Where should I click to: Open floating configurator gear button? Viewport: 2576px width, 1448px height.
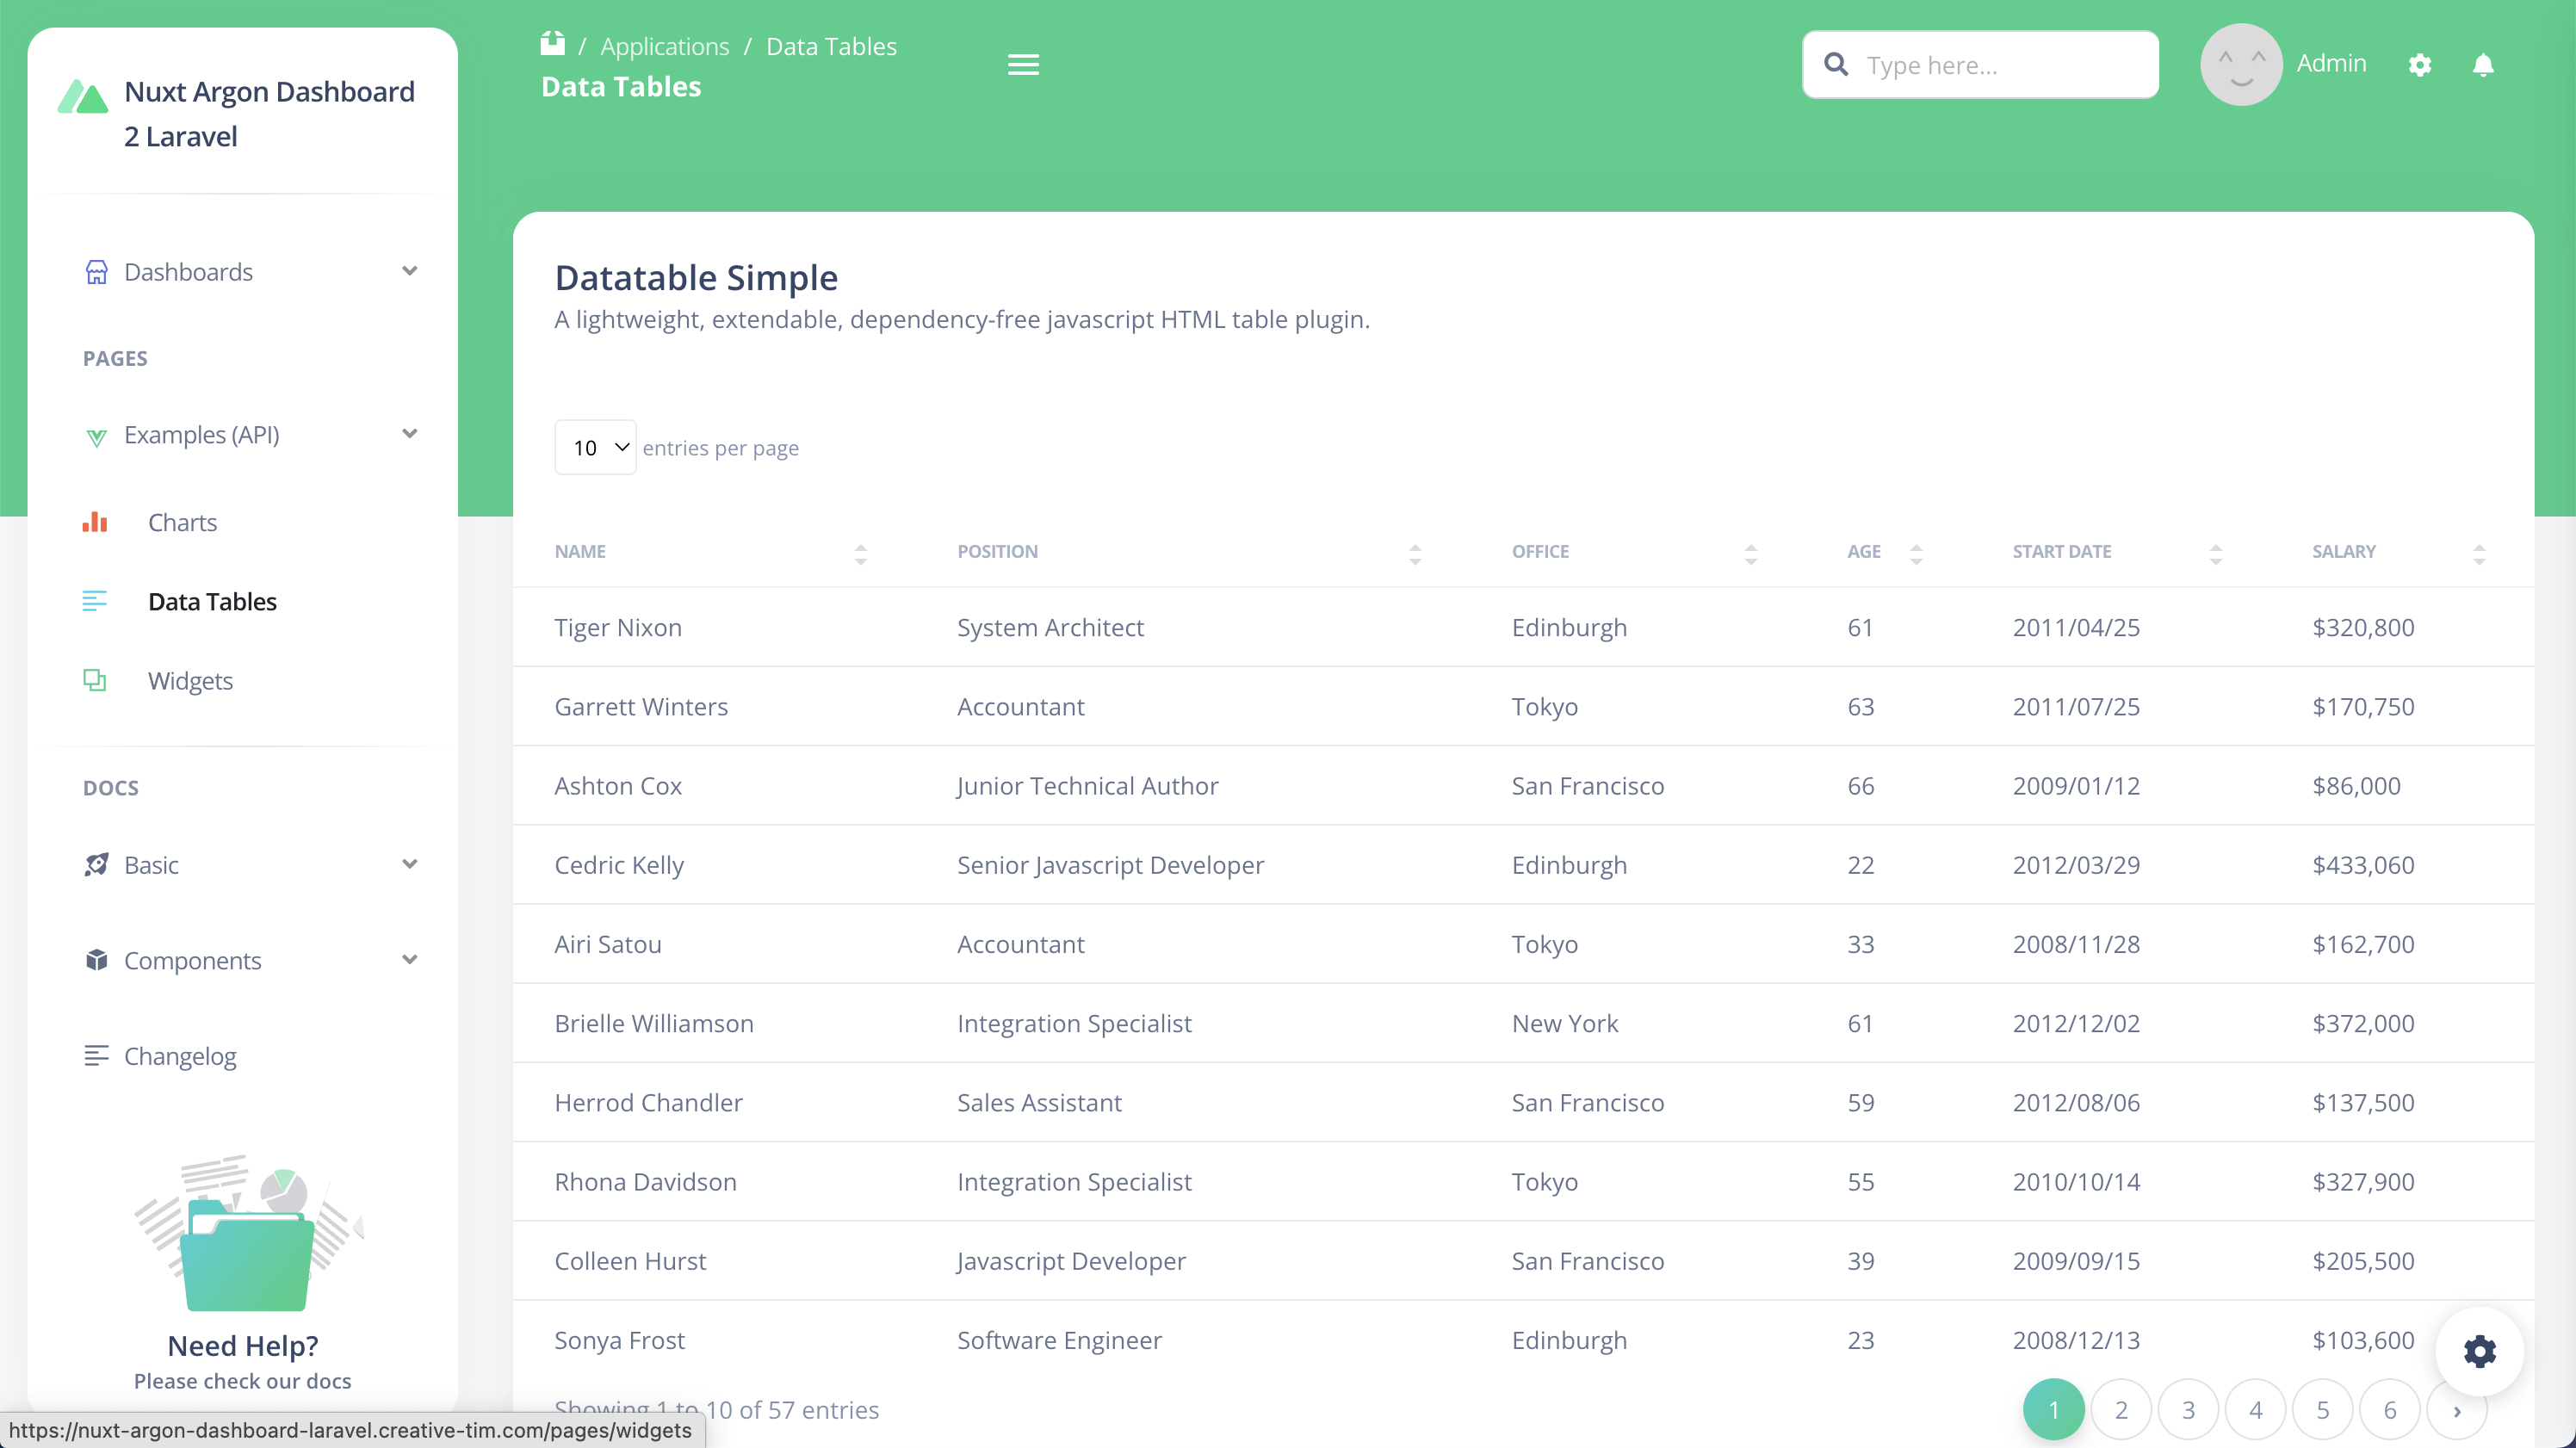click(x=2478, y=1351)
